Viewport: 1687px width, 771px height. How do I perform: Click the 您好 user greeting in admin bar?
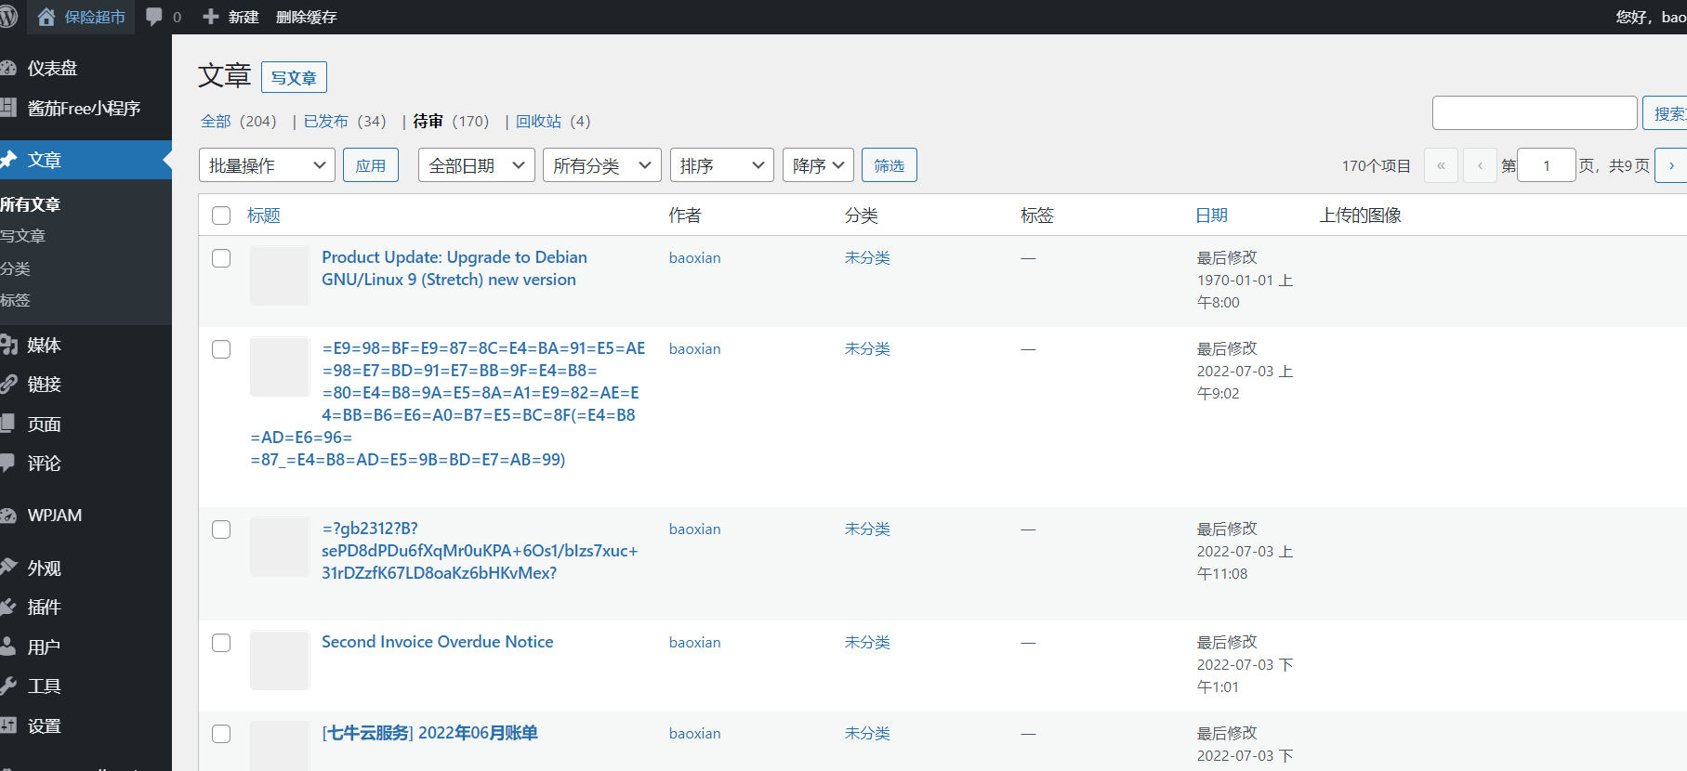click(x=1652, y=17)
